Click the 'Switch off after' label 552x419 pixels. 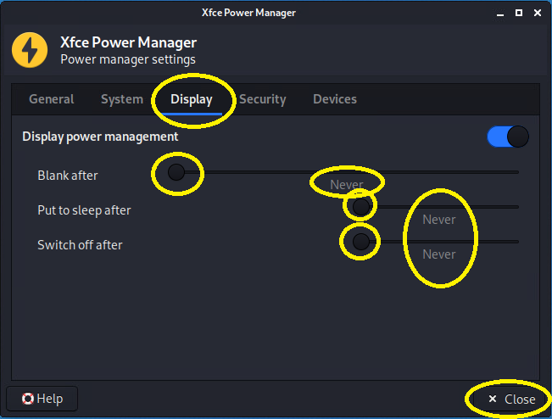[80, 245]
